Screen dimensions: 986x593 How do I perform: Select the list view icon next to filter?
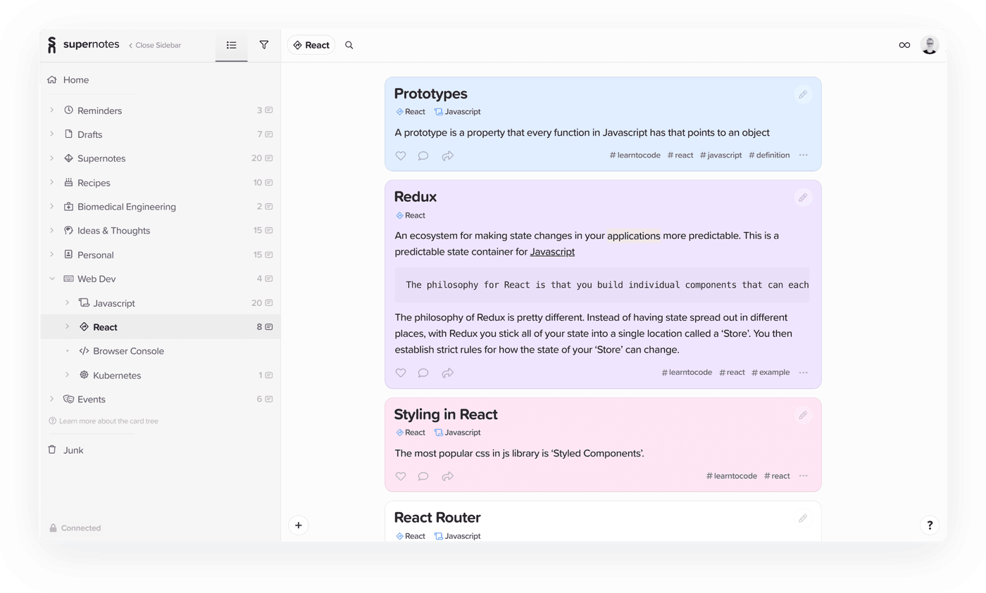pyautogui.click(x=231, y=44)
